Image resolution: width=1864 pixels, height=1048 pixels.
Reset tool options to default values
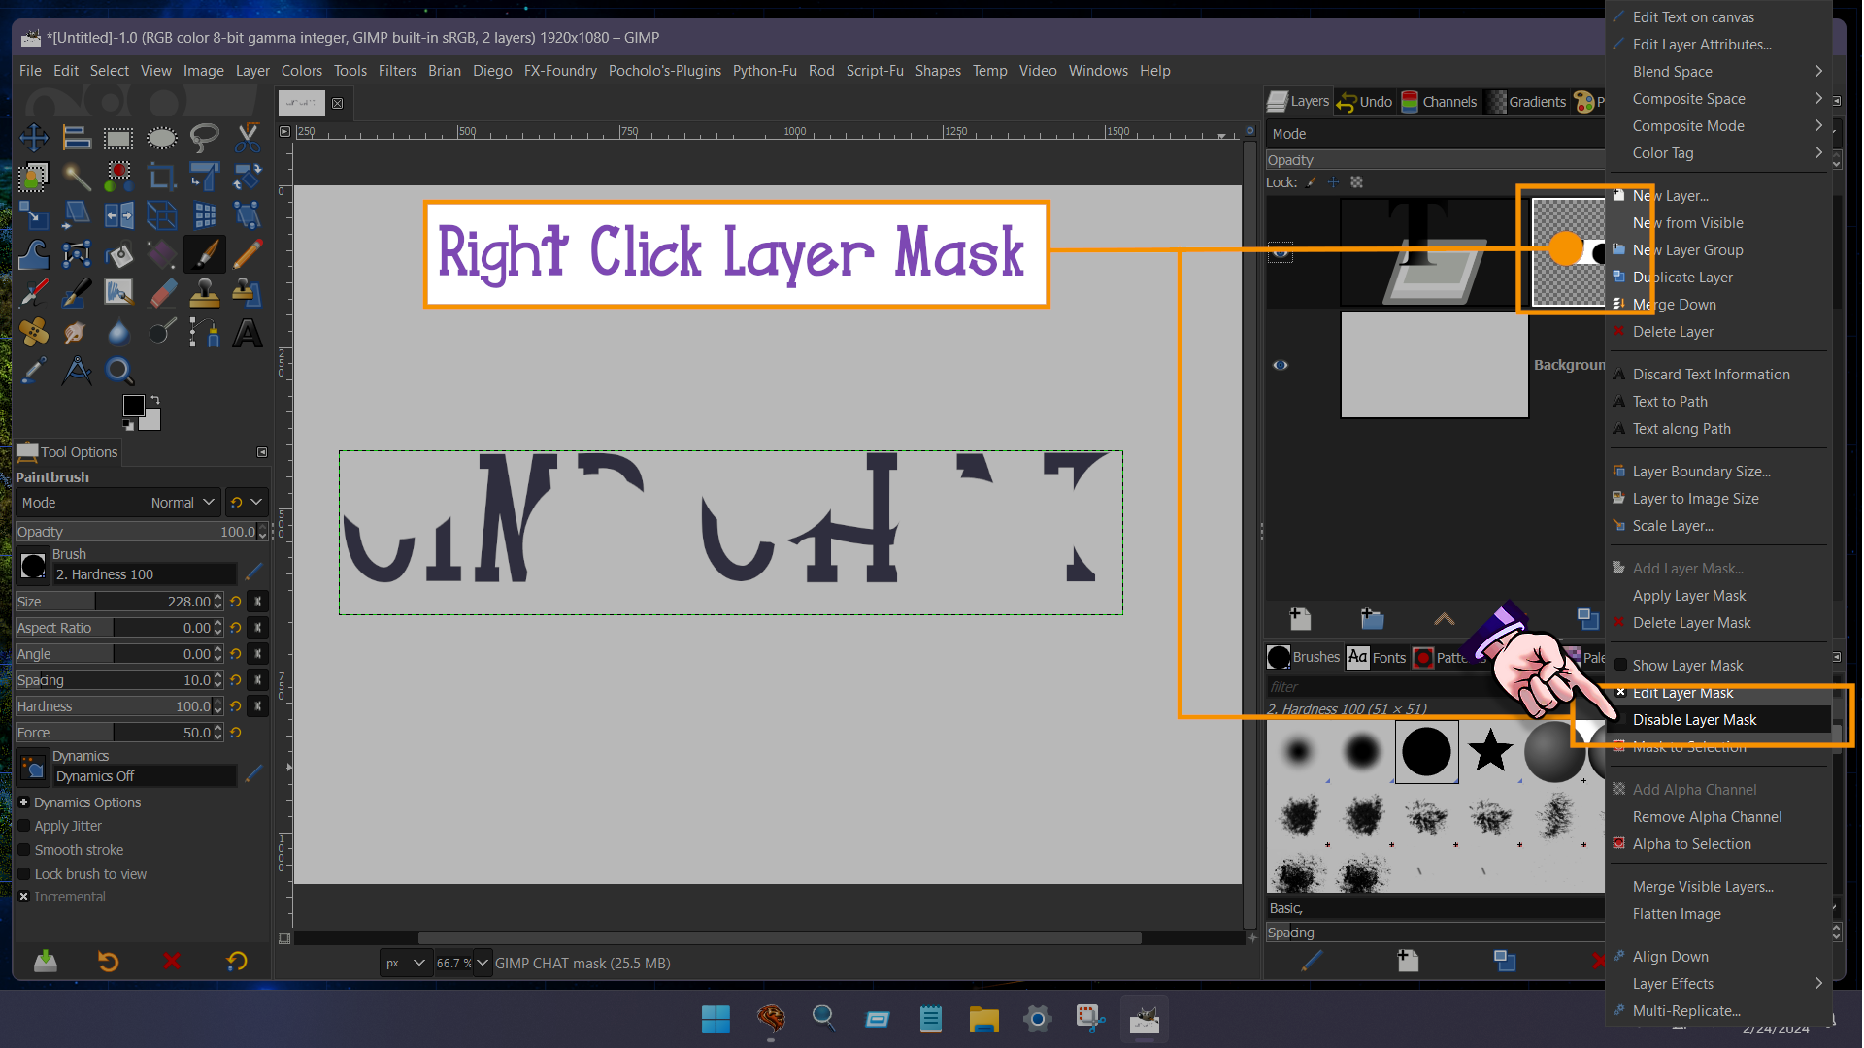237,962
